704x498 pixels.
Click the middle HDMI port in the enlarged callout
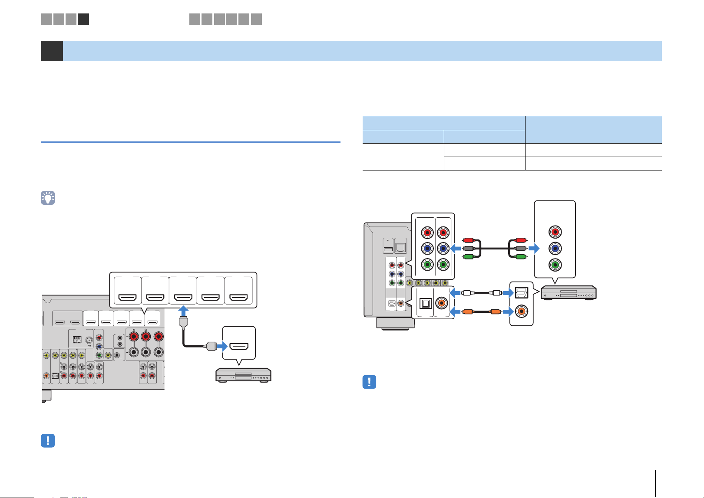click(183, 298)
